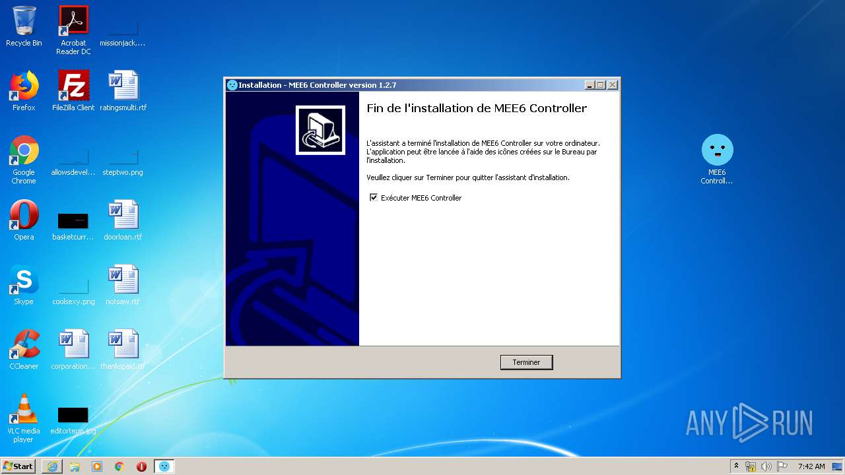Viewport: 845px width, 475px height.
Task: Uncheck the Exécuter MEE6 Controller checkbox
Action: 374,197
